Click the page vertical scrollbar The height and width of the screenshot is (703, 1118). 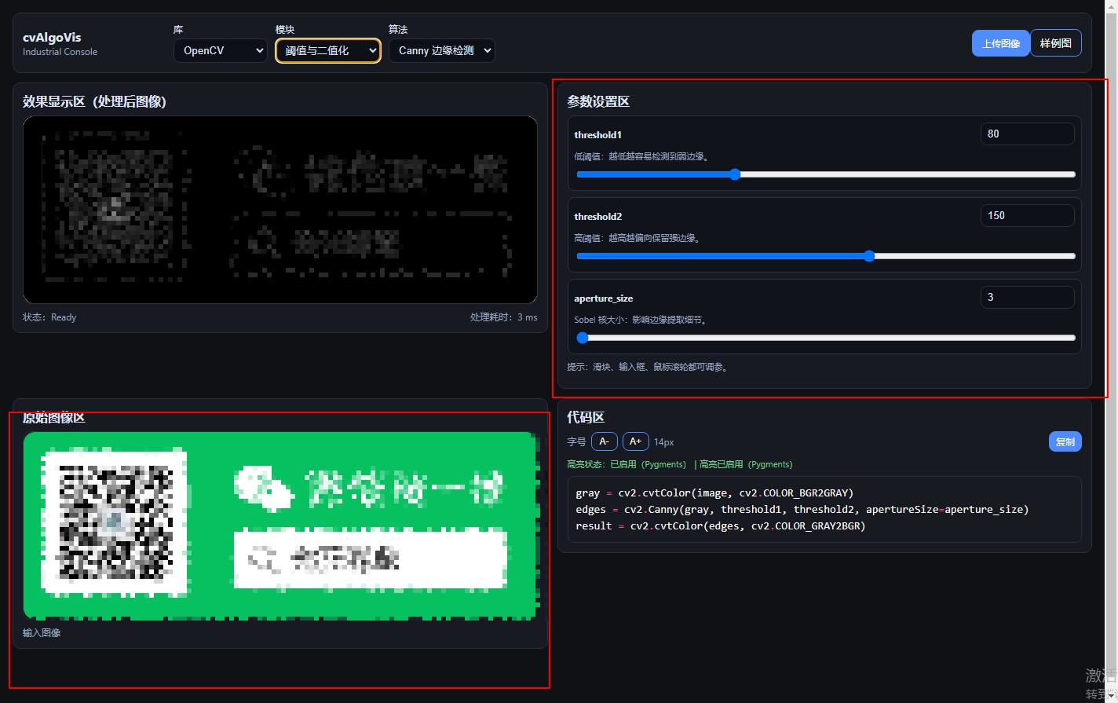click(1112, 351)
